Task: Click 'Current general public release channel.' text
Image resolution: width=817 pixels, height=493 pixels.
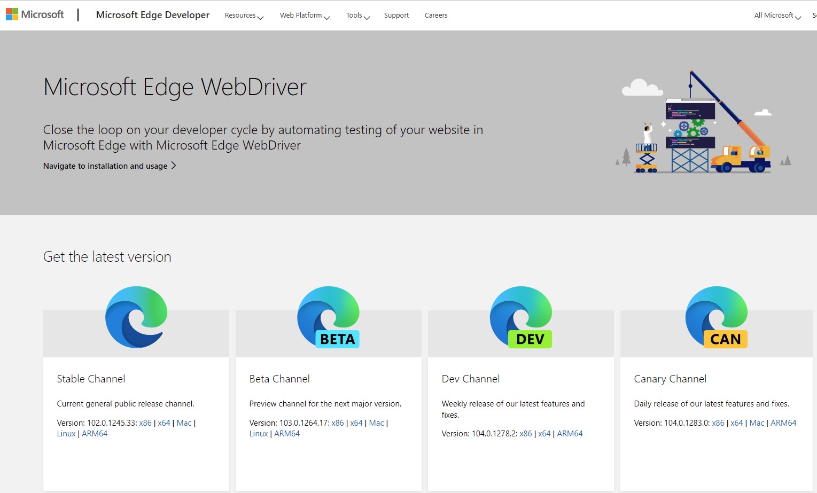Action: (x=126, y=404)
